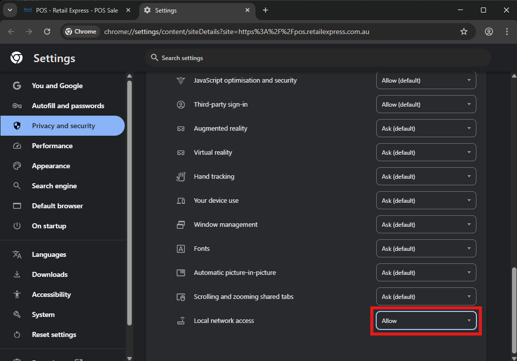Close the POS - Retail Express tab

(128, 10)
